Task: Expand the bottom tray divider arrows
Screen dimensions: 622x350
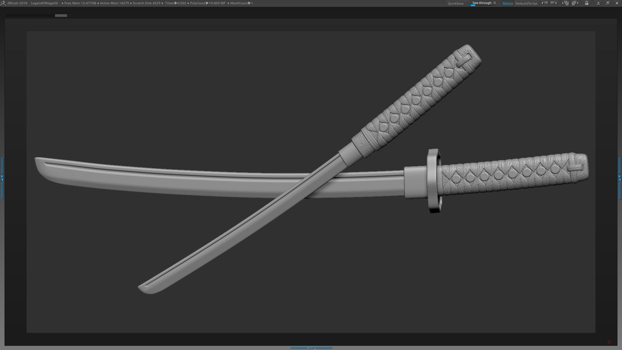Action: 311,348
